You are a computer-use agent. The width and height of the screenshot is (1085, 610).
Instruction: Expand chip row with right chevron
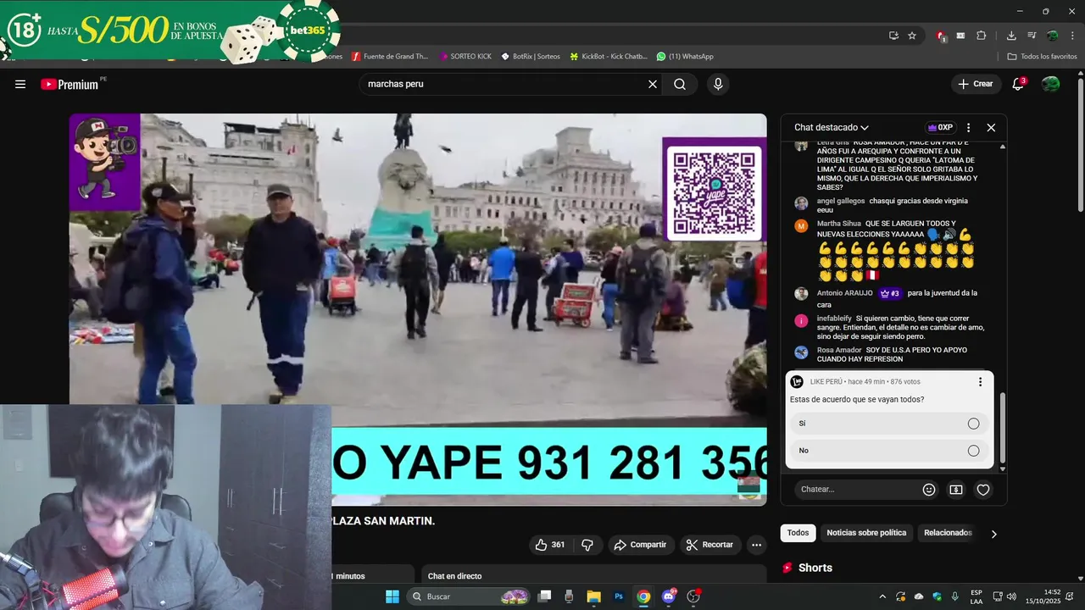click(x=994, y=534)
